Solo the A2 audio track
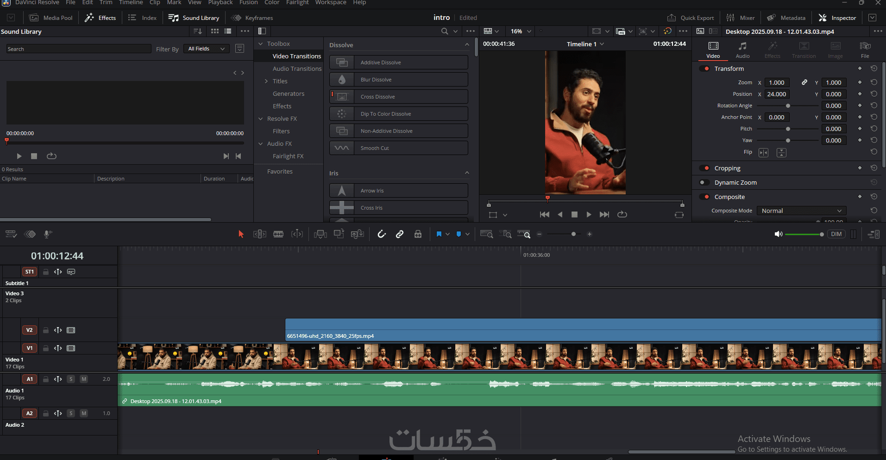Viewport: 886px width, 460px height. coord(71,413)
